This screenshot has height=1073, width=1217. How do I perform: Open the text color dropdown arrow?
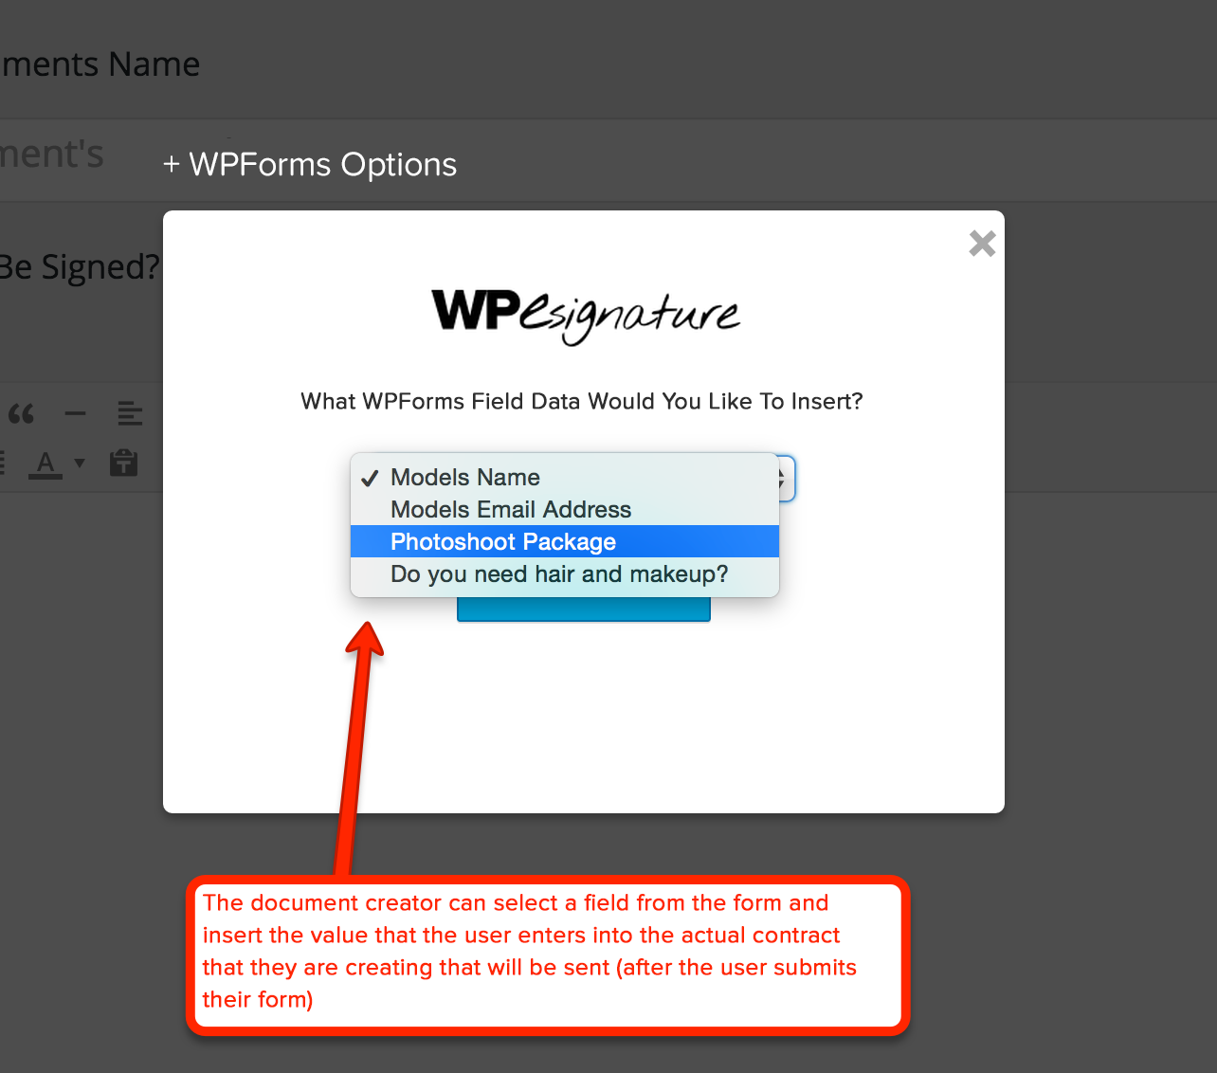tap(80, 464)
